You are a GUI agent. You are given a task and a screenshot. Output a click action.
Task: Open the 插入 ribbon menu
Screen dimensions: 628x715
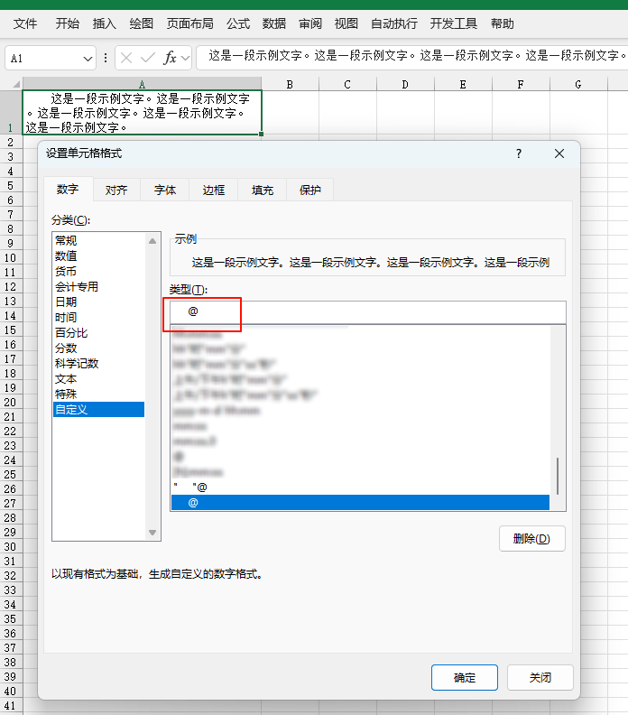pos(105,23)
